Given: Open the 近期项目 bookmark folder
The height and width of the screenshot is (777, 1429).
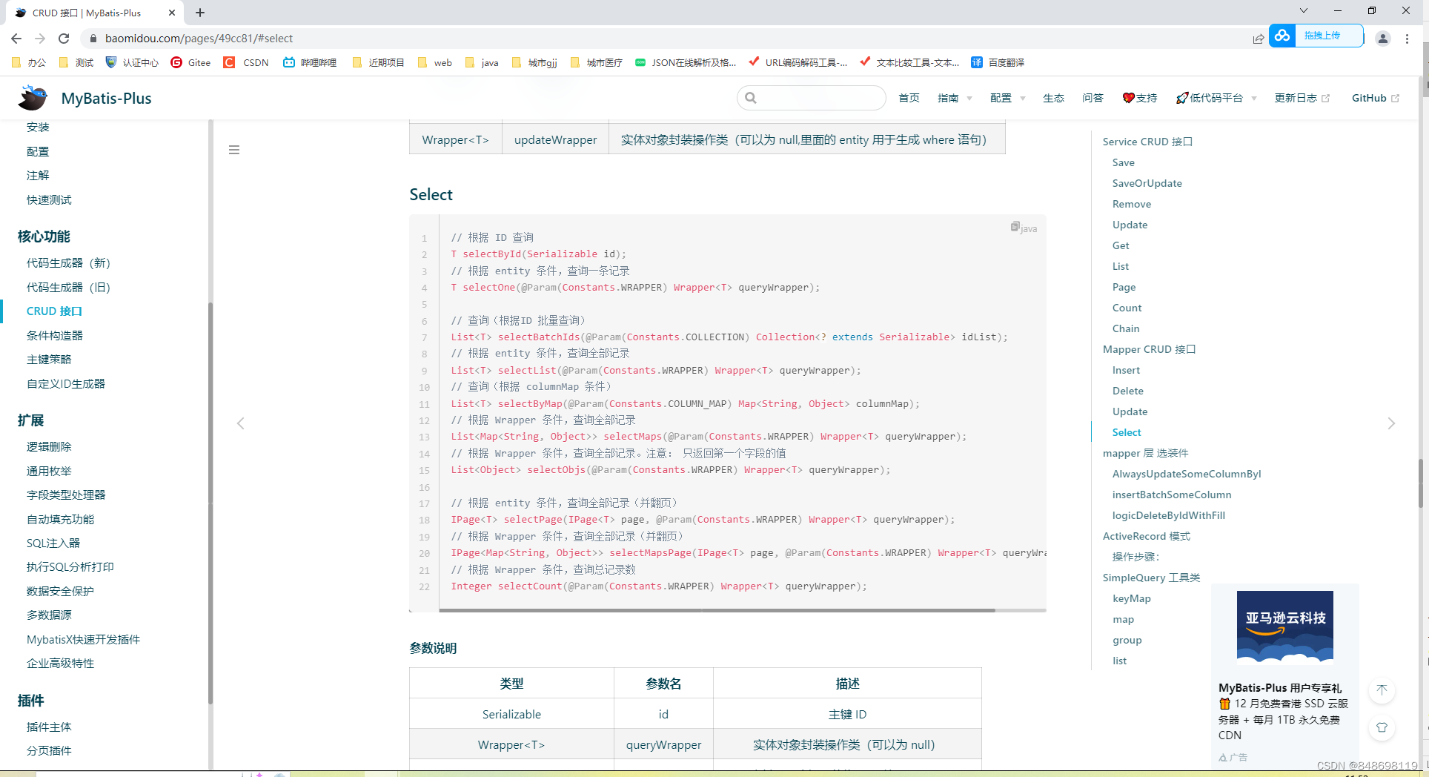Looking at the screenshot, I should pos(379,62).
